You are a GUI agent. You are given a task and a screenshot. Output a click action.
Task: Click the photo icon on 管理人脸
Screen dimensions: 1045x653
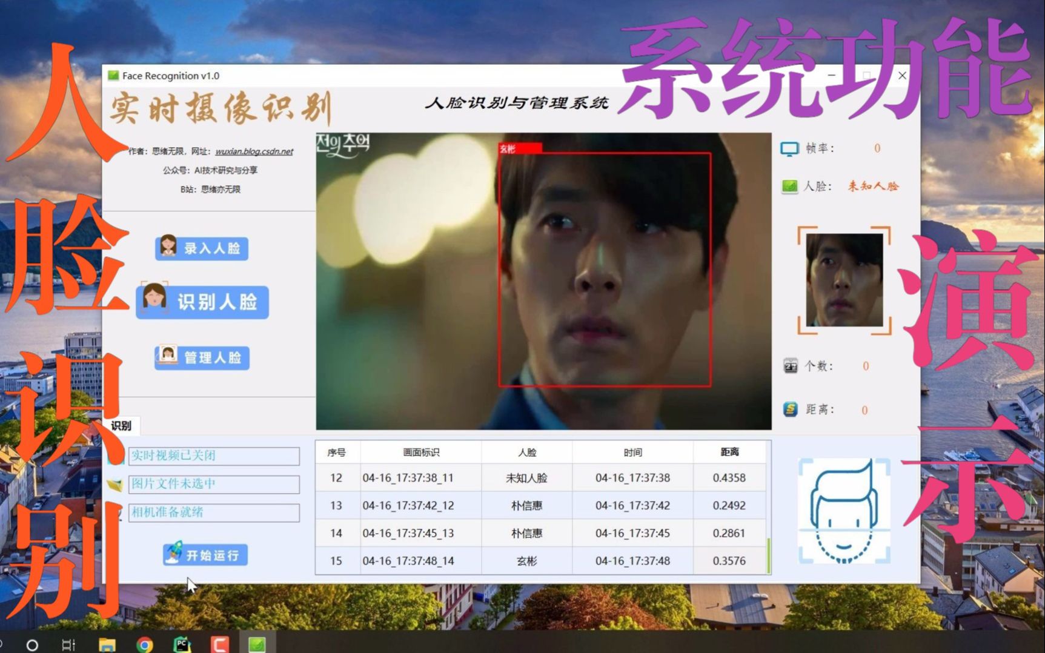[167, 354]
